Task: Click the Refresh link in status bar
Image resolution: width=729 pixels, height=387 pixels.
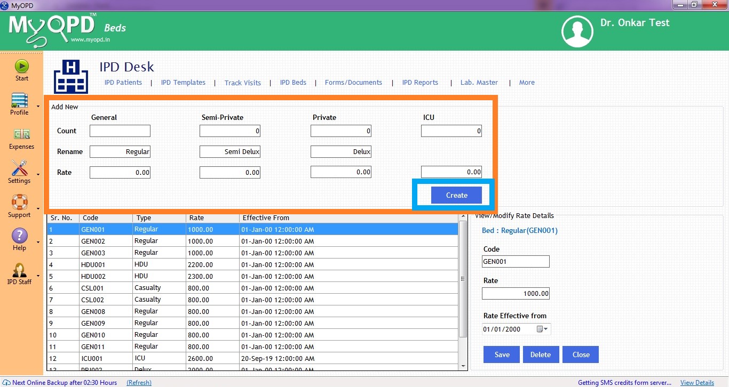Action: tap(139, 383)
